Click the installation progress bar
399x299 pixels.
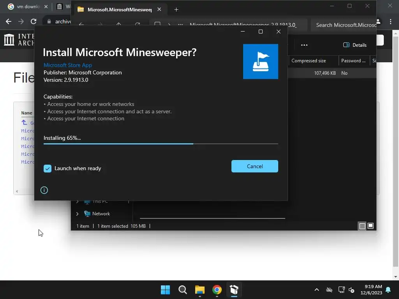pos(161,144)
